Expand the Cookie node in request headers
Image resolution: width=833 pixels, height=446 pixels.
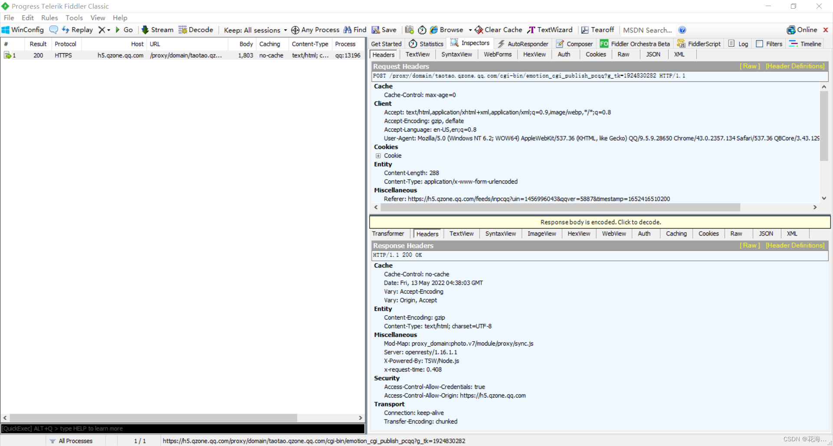pos(378,156)
